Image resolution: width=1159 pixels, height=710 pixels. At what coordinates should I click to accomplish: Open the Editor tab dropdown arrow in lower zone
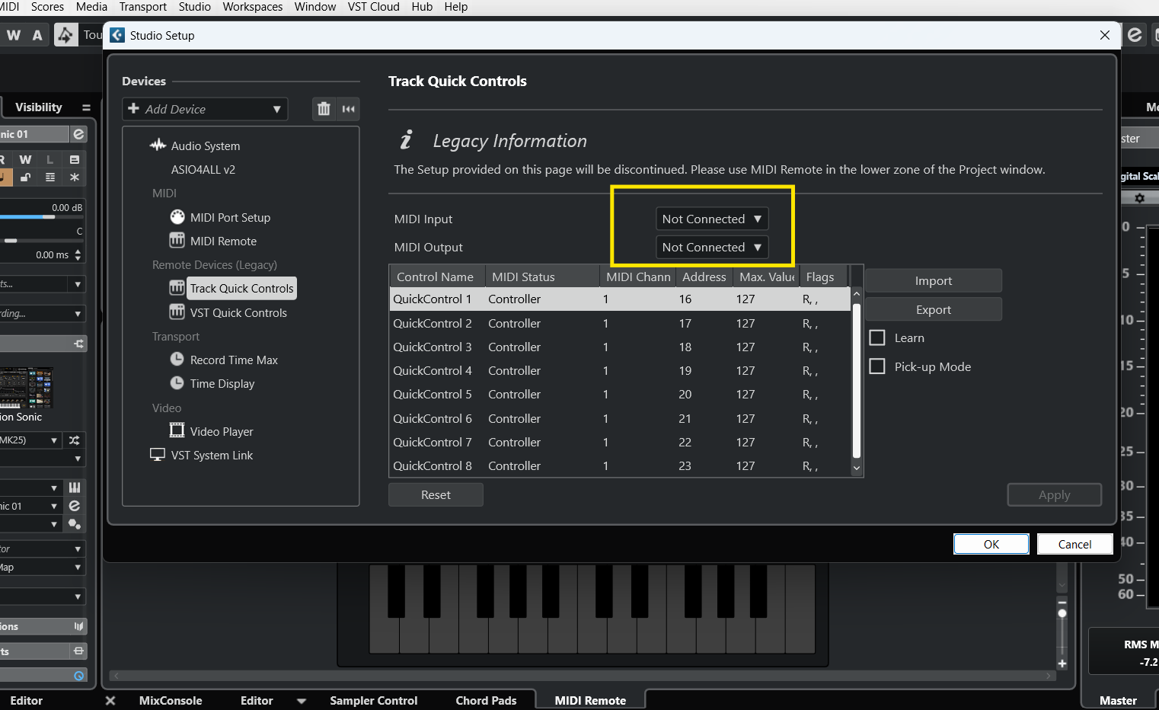coord(301,701)
